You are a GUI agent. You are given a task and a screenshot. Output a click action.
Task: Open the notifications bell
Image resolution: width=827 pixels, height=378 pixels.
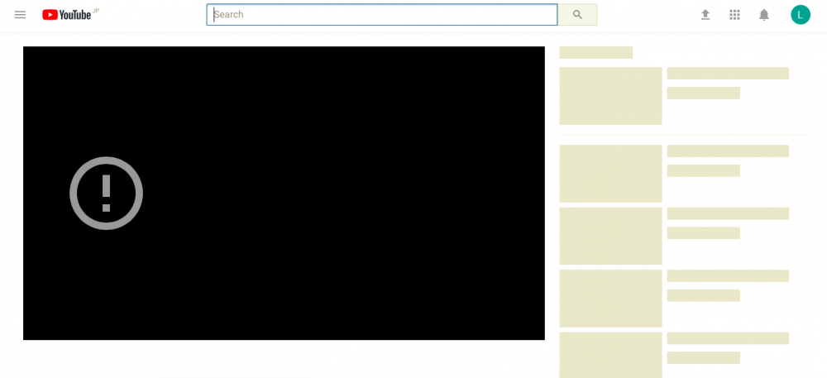coord(764,15)
